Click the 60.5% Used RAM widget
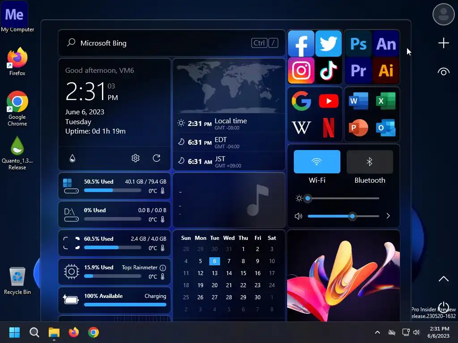The width and height of the screenshot is (458, 343). click(114, 243)
